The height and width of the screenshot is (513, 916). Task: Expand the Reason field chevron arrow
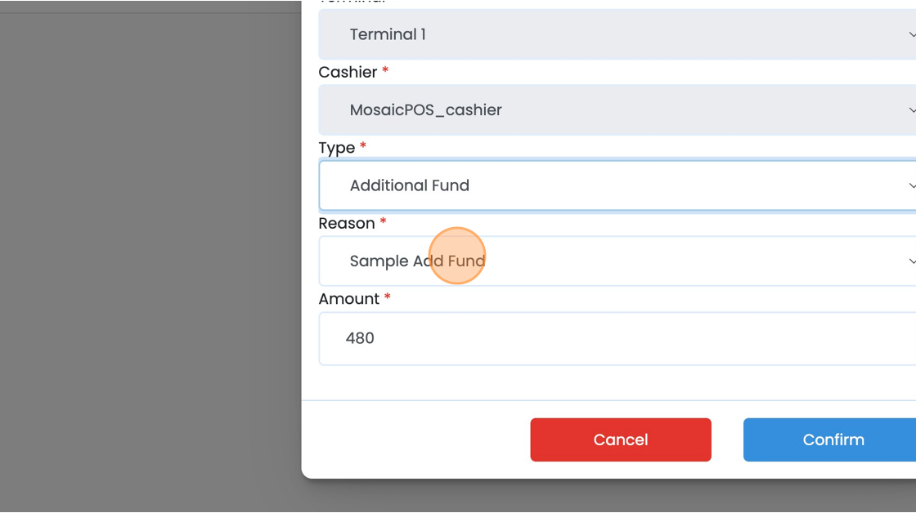pos(912,261)
